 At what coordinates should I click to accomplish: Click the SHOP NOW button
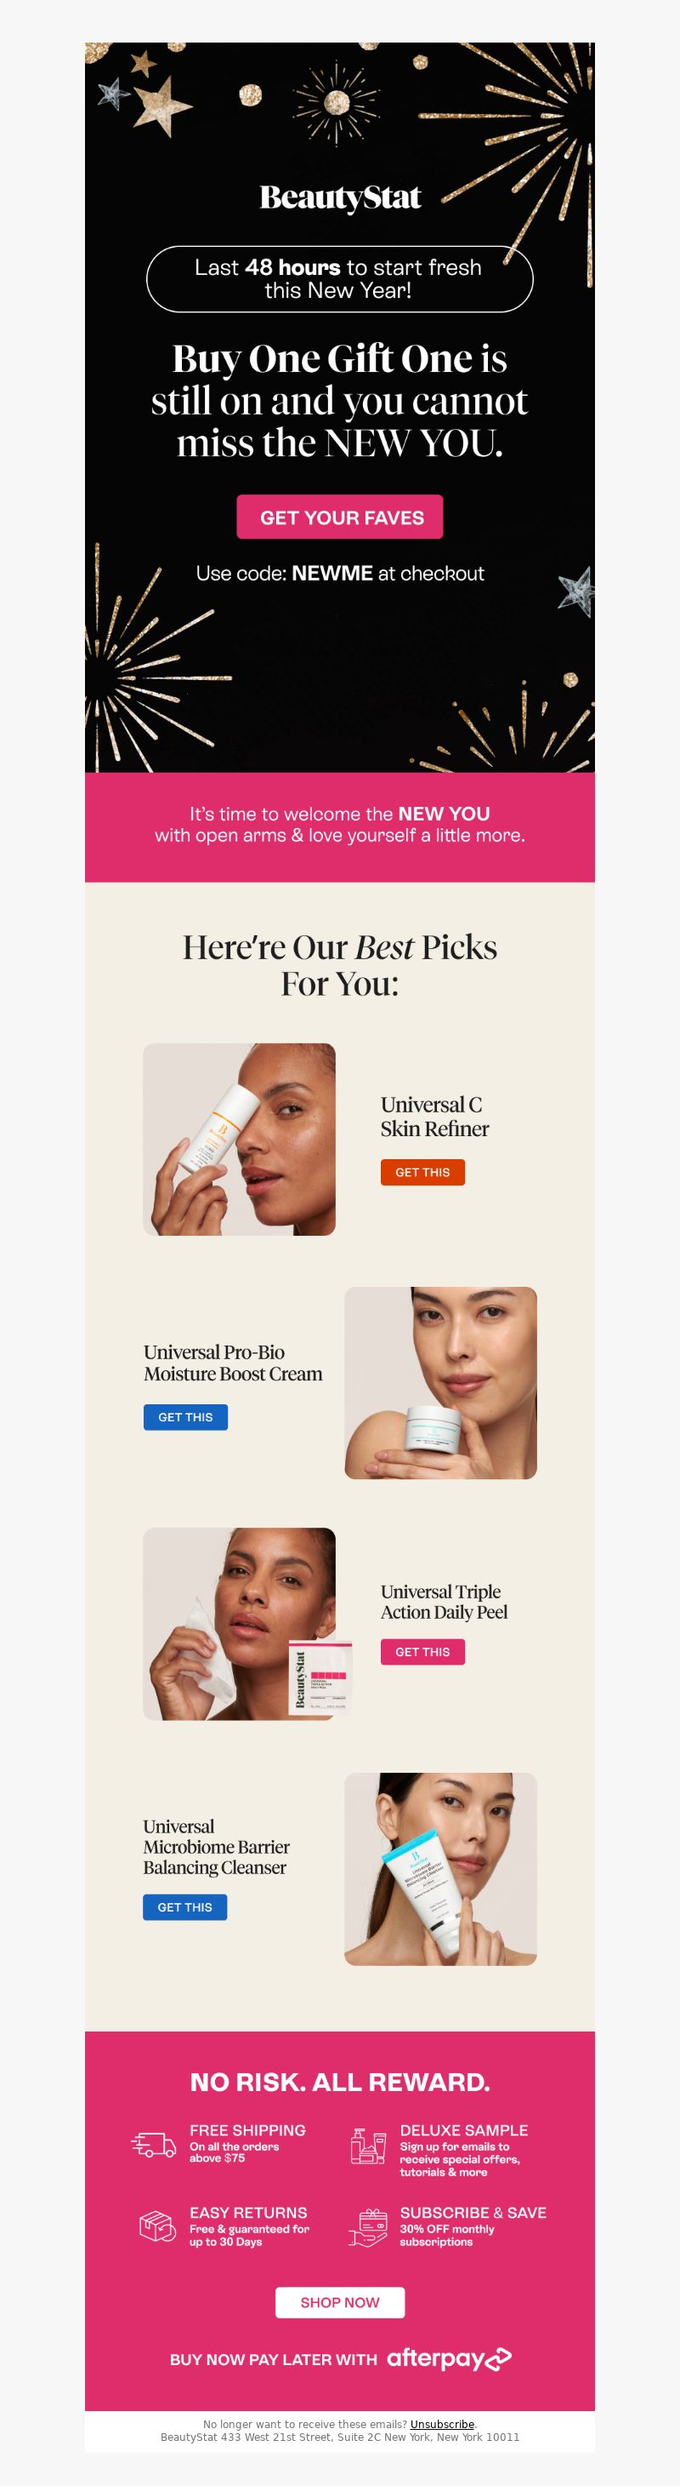click(x=340, y=2301)
